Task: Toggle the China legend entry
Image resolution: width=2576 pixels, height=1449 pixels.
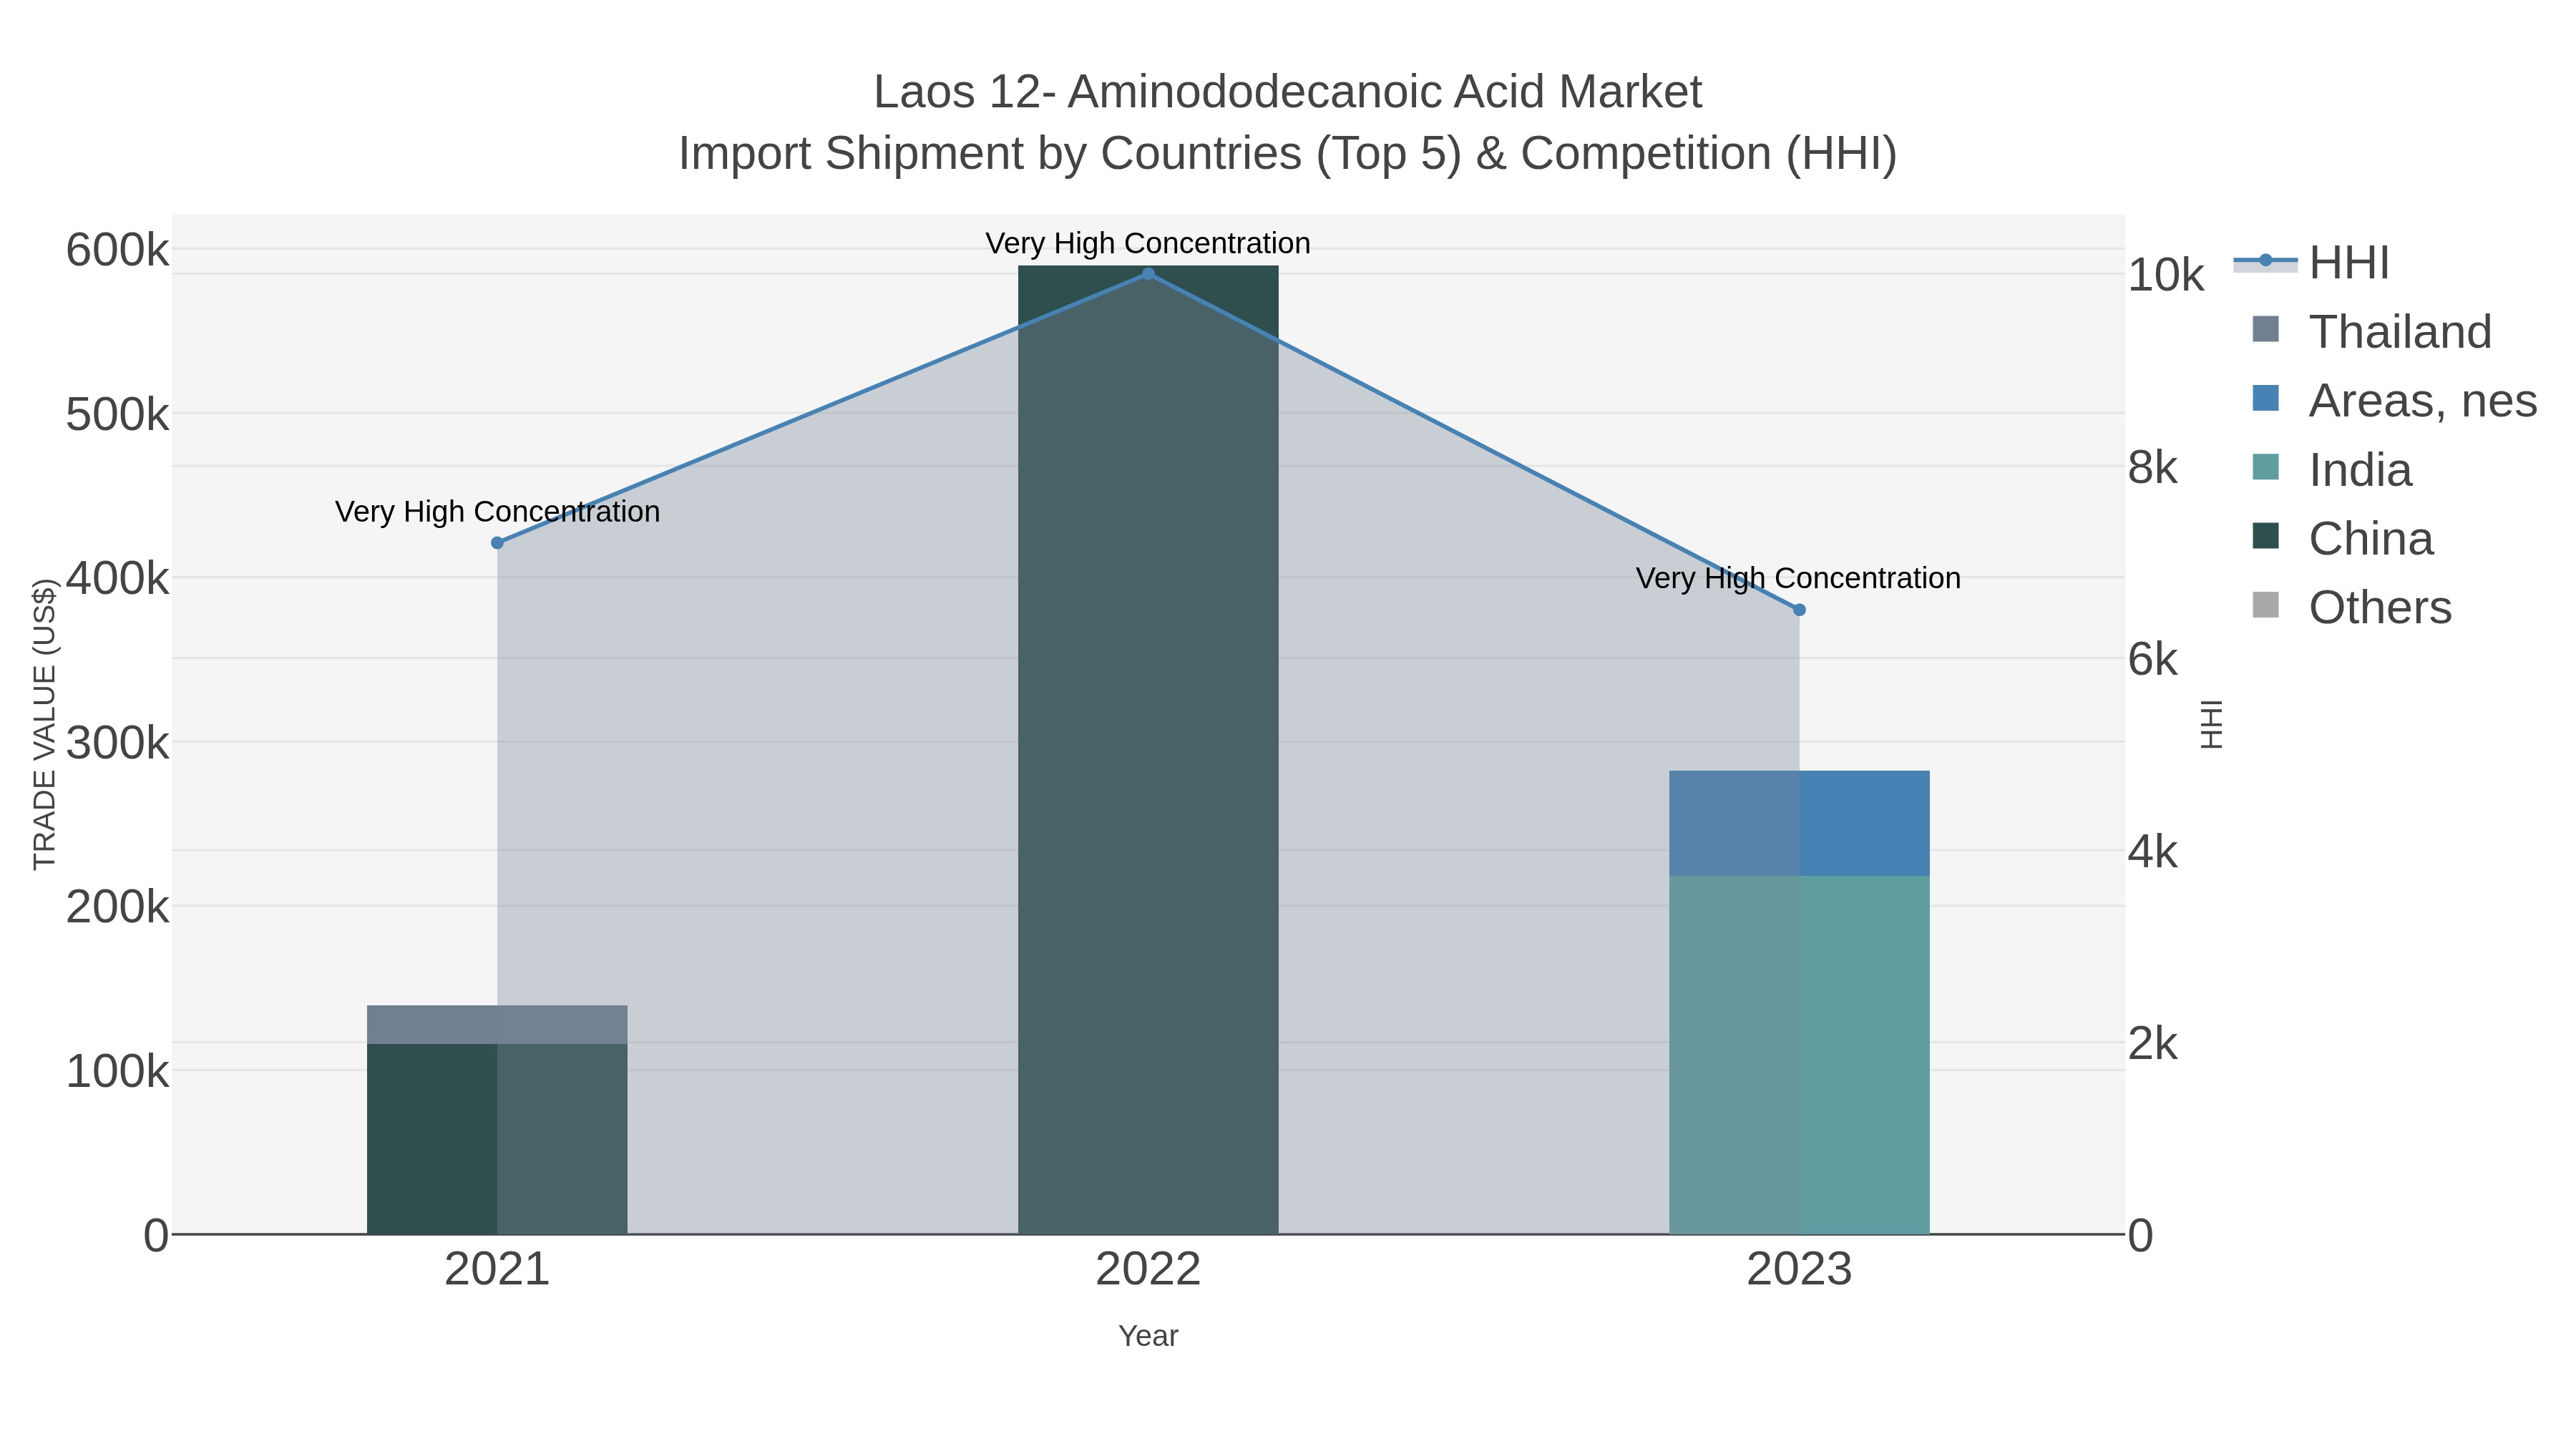Action: click(2343, 538)
